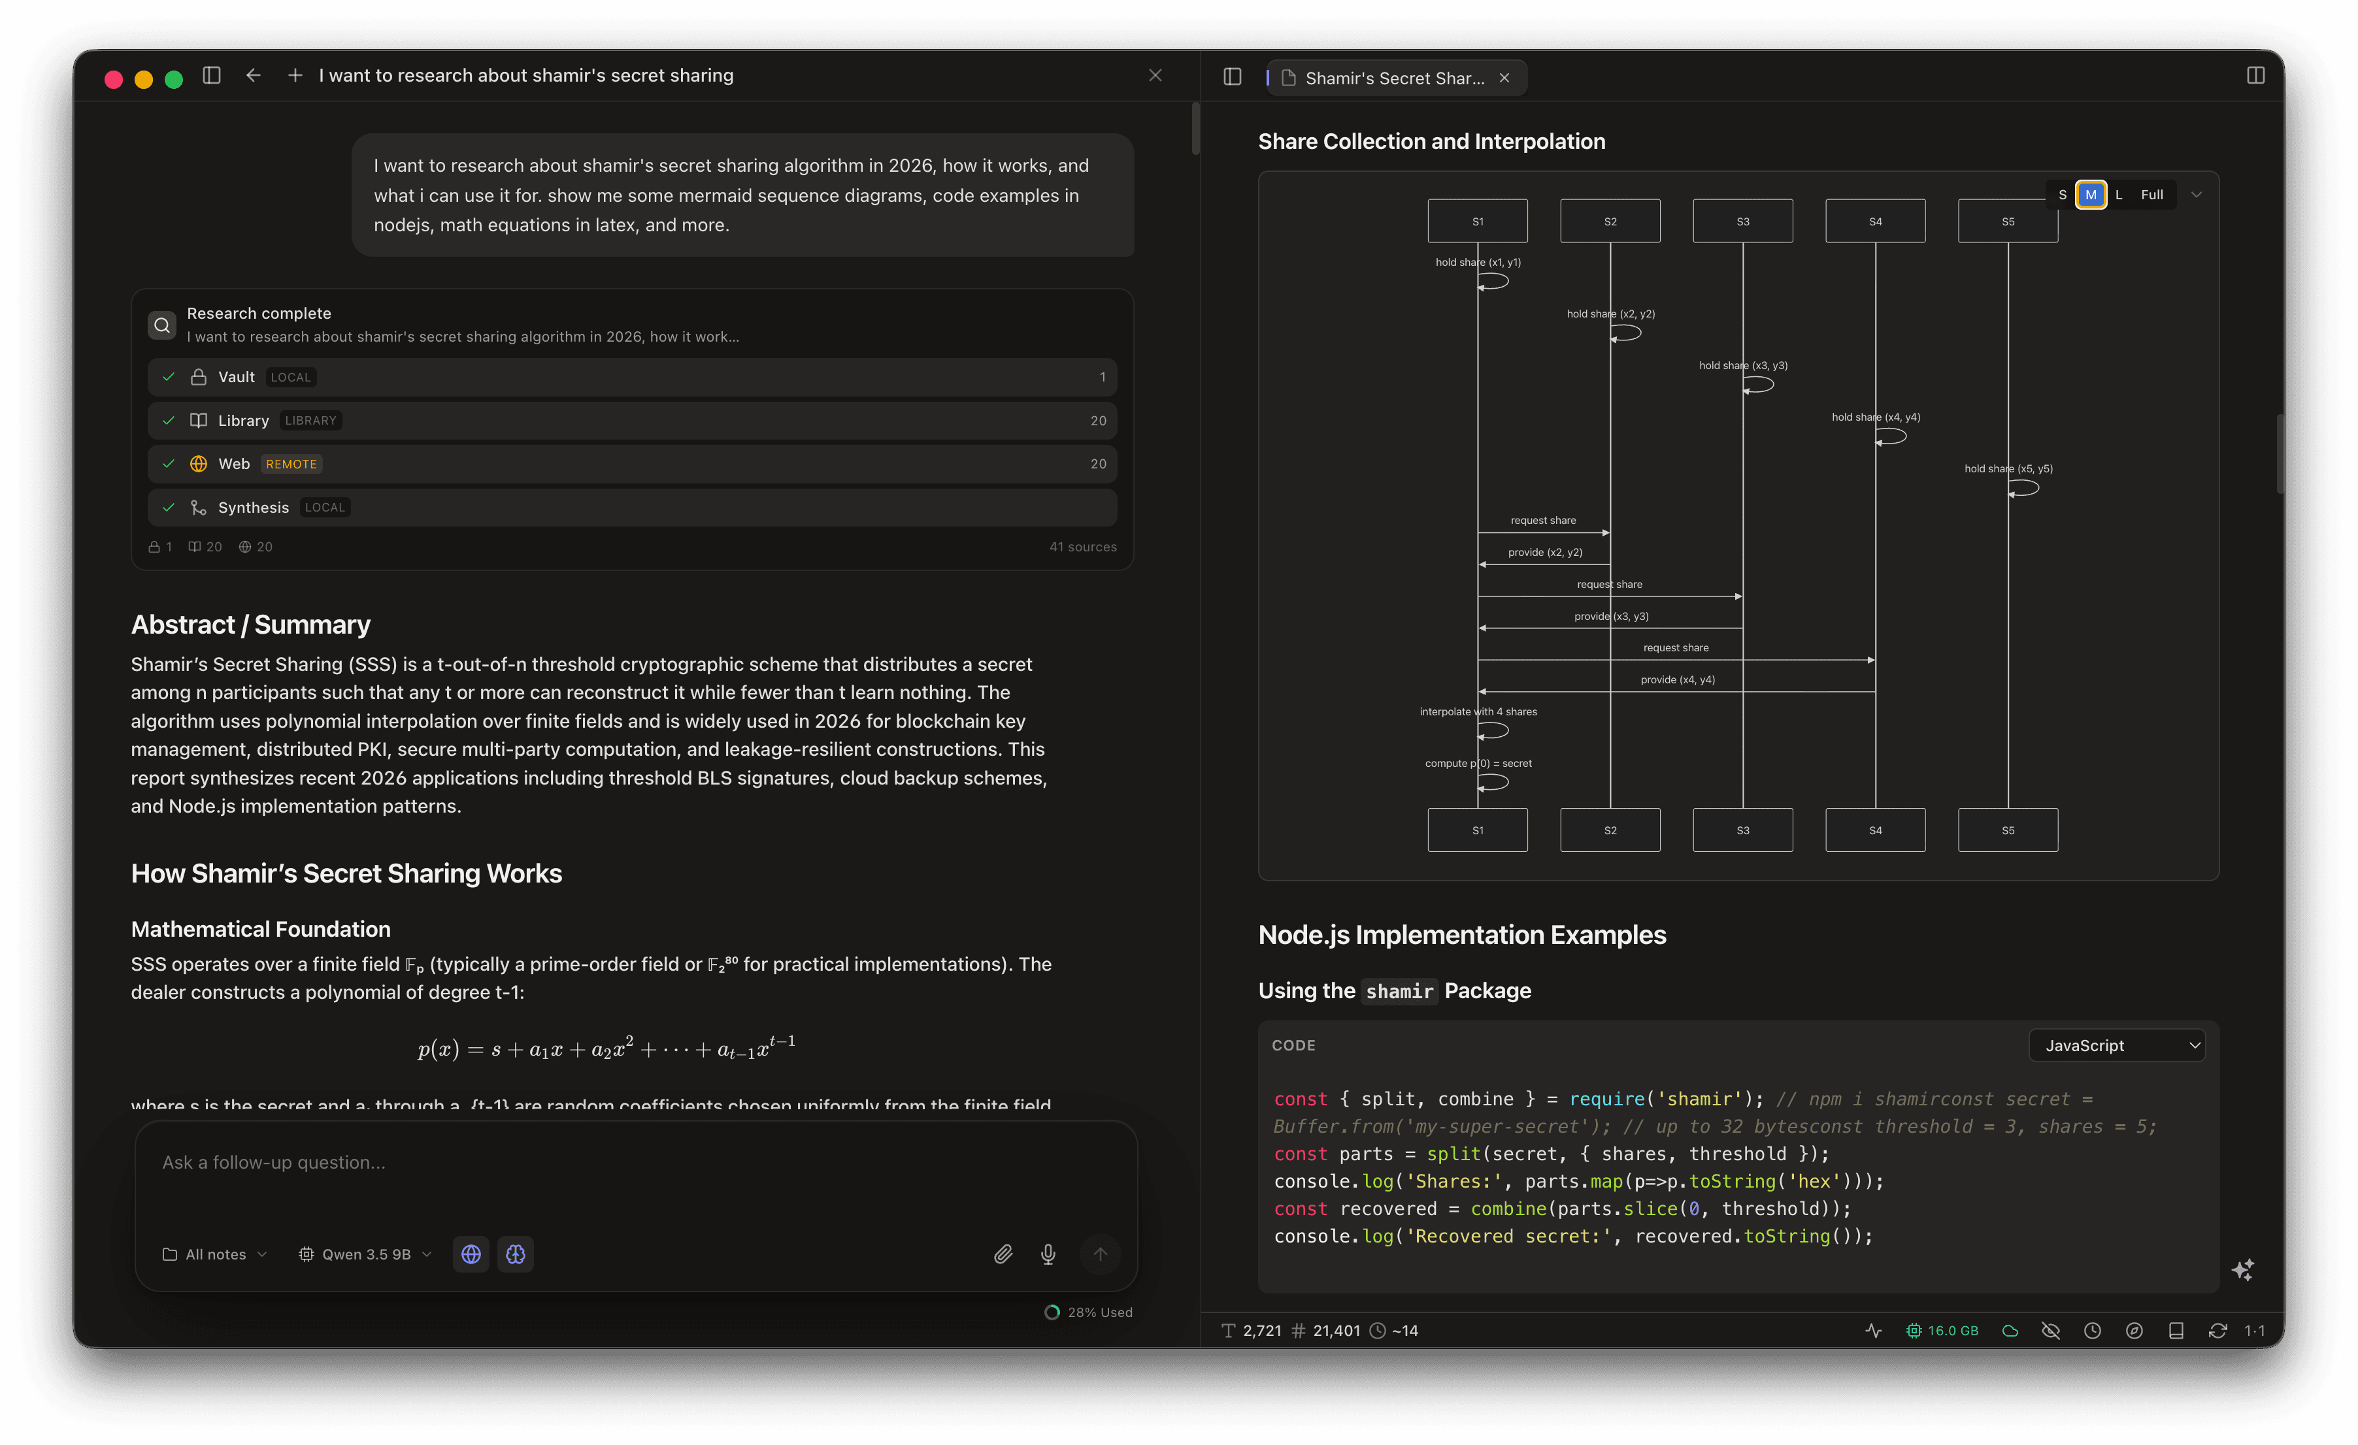Image resolution: width=2358 pixels, height=1445 pixels.
Task: Click the CODE label on code block
Action: coord(1293,1045)
